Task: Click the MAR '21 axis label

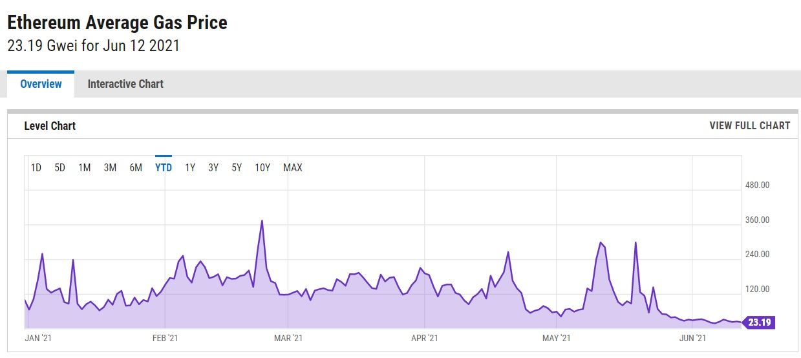Action: click(x=288, y=338)
